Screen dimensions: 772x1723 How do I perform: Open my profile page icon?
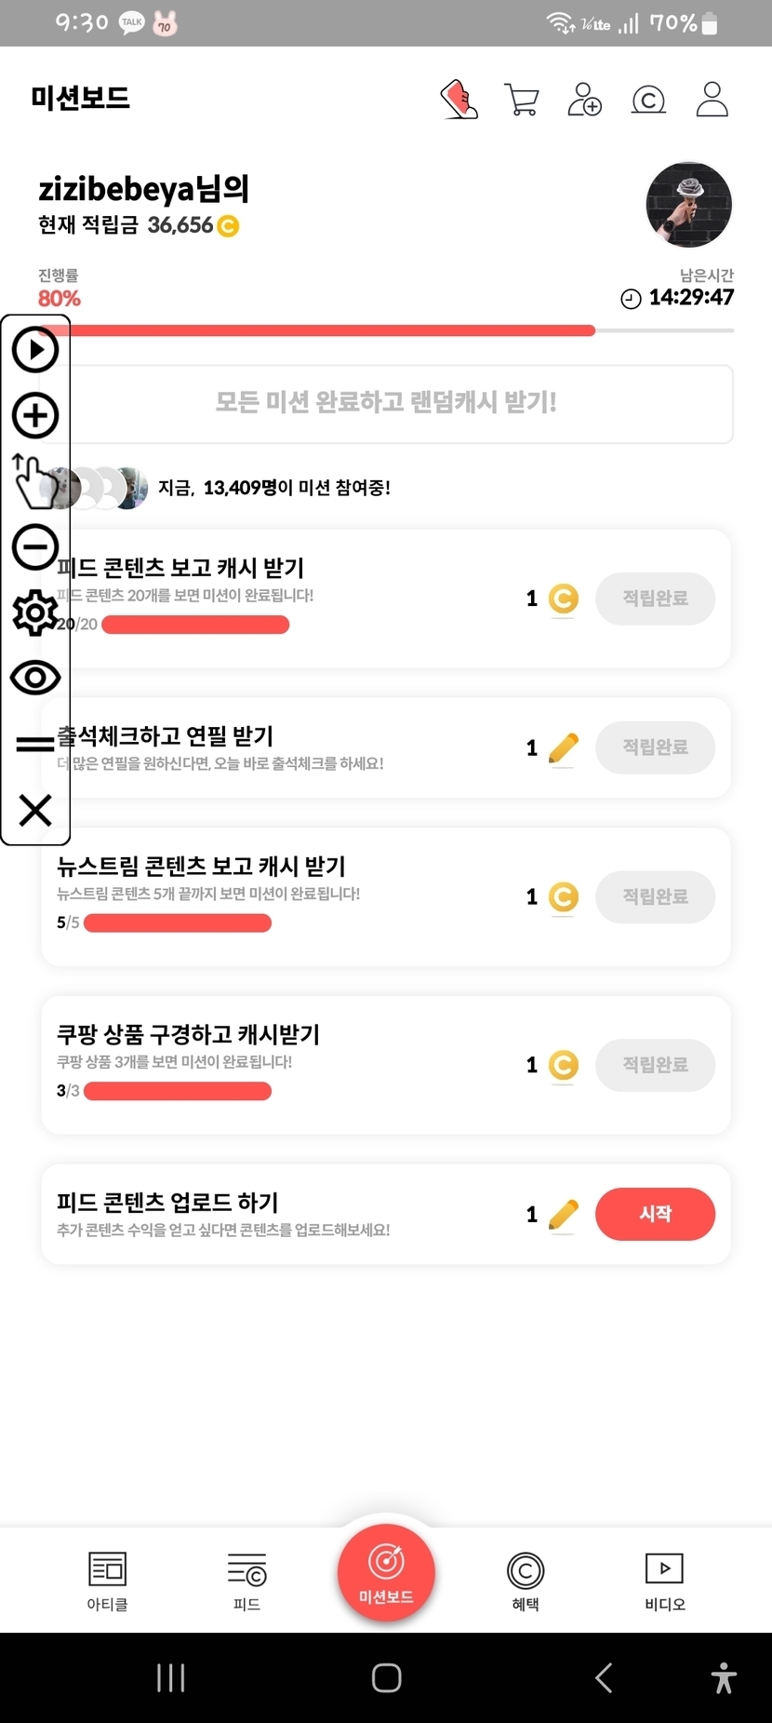[712, 99]
